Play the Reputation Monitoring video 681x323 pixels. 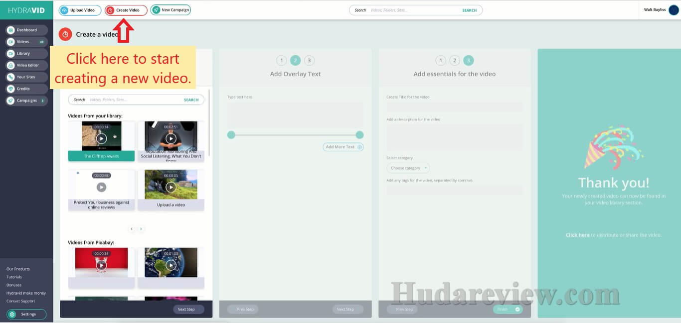tap(171, 138)
